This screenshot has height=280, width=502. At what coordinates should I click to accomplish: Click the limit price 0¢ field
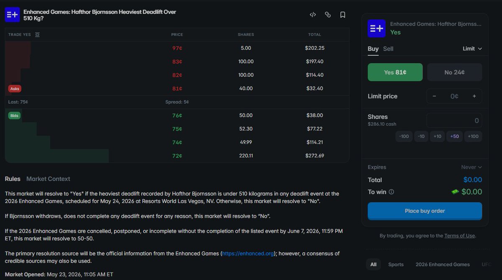(454, 96)
